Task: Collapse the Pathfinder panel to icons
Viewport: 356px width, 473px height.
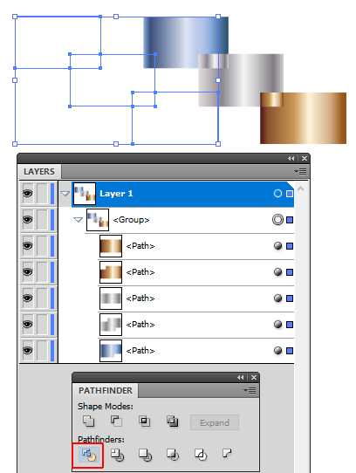Action: point(240,377)
